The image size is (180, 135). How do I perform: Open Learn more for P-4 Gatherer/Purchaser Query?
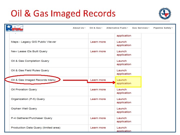98,118
